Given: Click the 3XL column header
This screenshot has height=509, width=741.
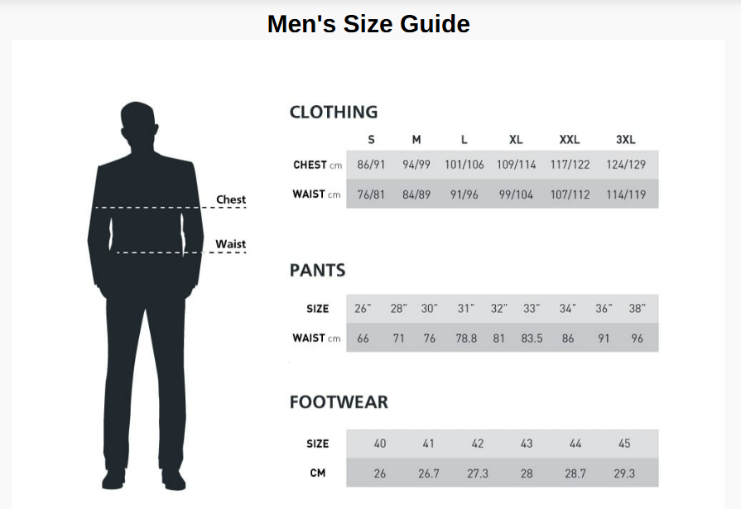Looking at the screenshot, I should point(626,140).
